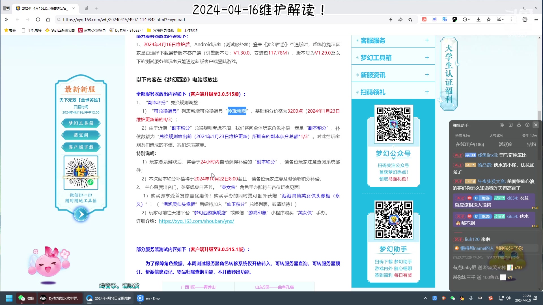The height and width of the screenshot is (305, 543).
Task: Switch to 在线用户(186) tab
Action: pos(470,144)
